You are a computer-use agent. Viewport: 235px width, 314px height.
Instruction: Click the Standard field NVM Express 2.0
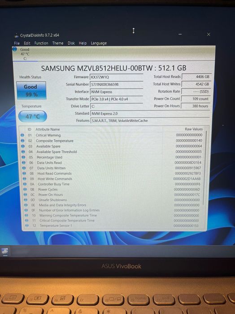150,114
